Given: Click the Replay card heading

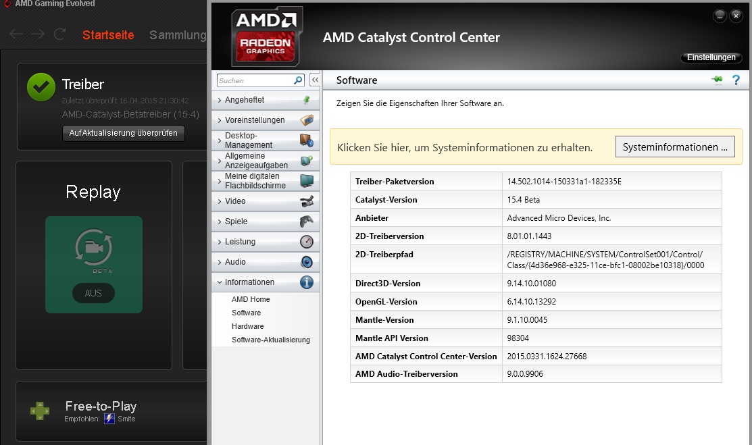Looking at the screenshot, I should (x=93, y=192).
